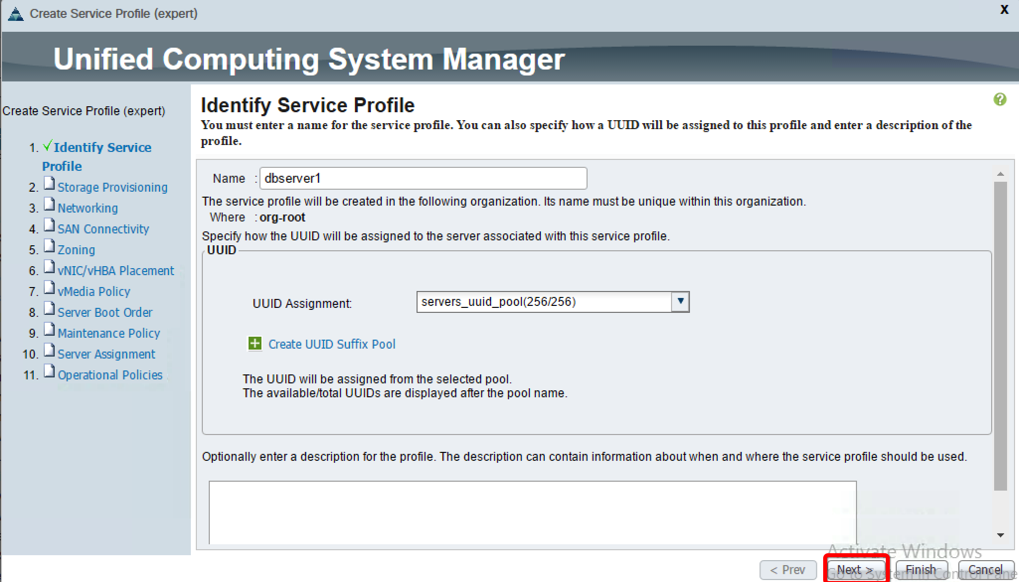This screenshot has height=582, width=1019.
Task: Click the green plus icon for UUID Suffix Pool
Action: click(x=255, y=344)
